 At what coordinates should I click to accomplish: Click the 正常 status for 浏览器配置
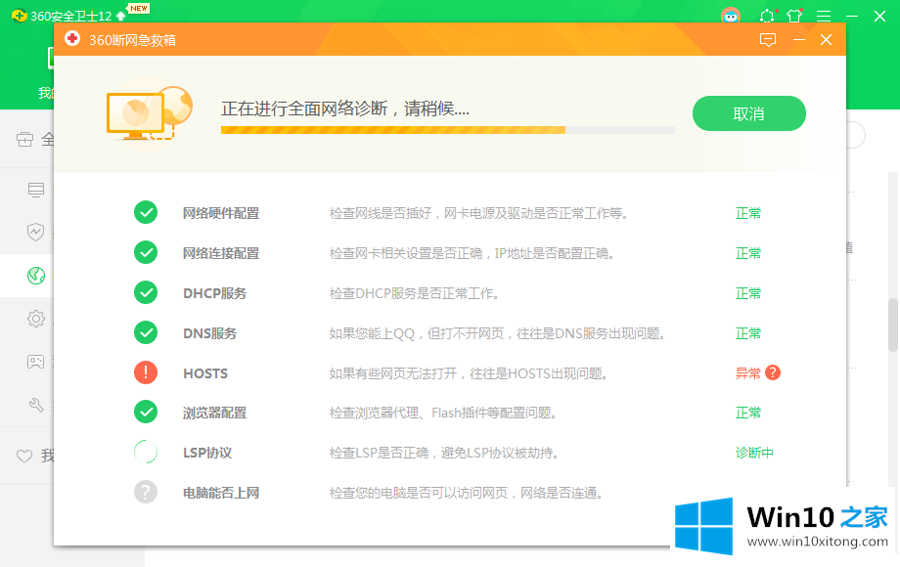tap(748, 413)
